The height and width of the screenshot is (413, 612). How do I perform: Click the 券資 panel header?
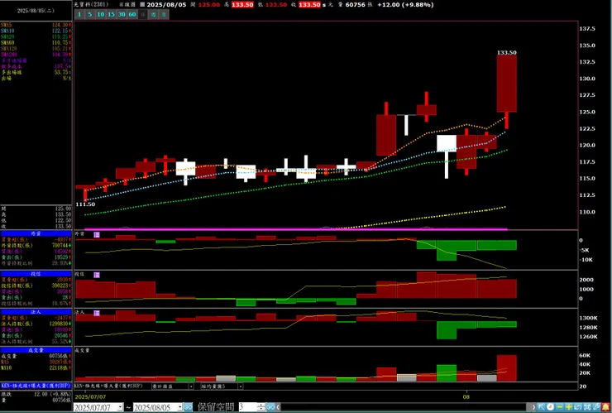[x=36, y=233]
